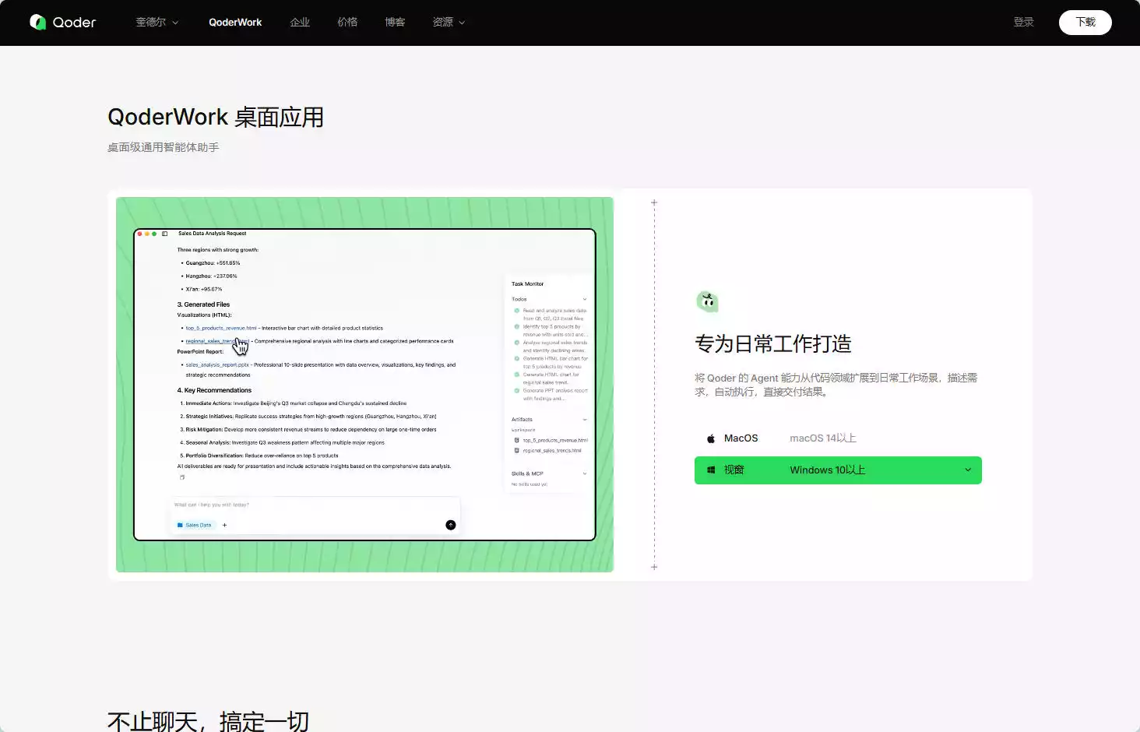Image resolution: width=1140 pixels, height=732 pixels.
Task: Go to the 企业 page
Action: coord(300,22)
